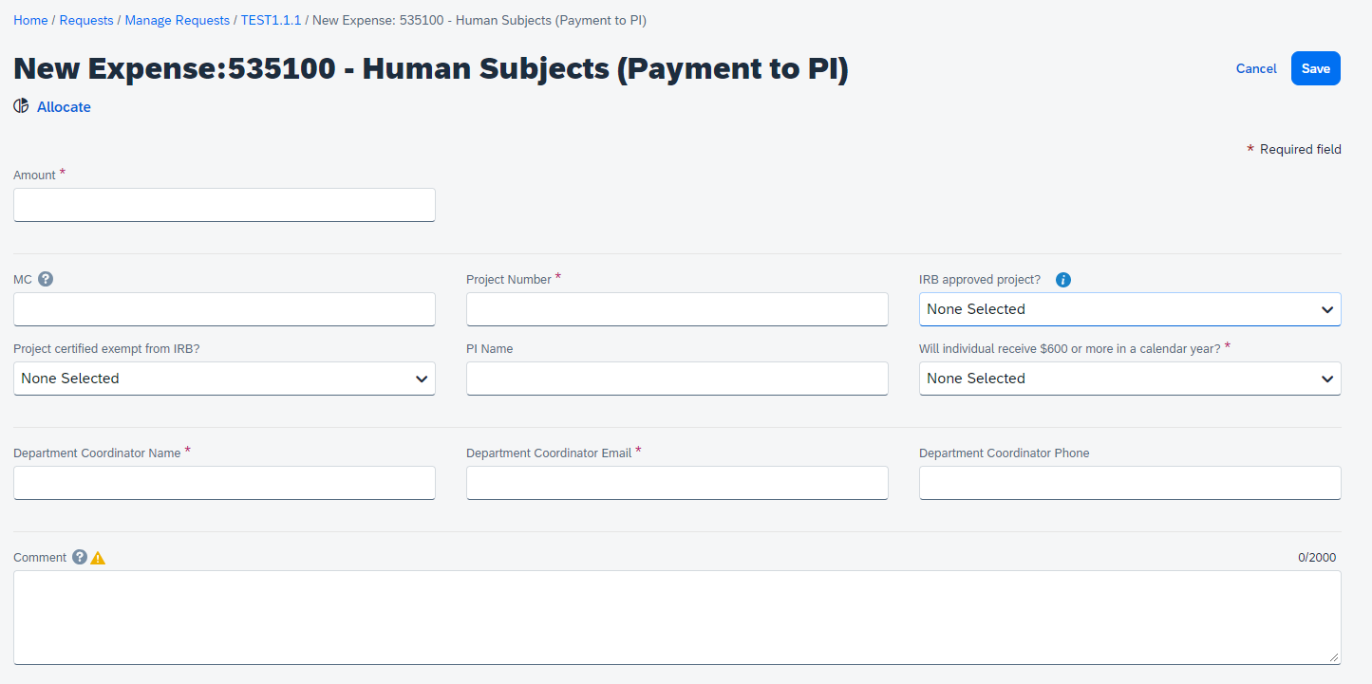Navigate to Manage Requests breadcrumb
Viewport: 1372px width, 684px height.
pos(178,20)
